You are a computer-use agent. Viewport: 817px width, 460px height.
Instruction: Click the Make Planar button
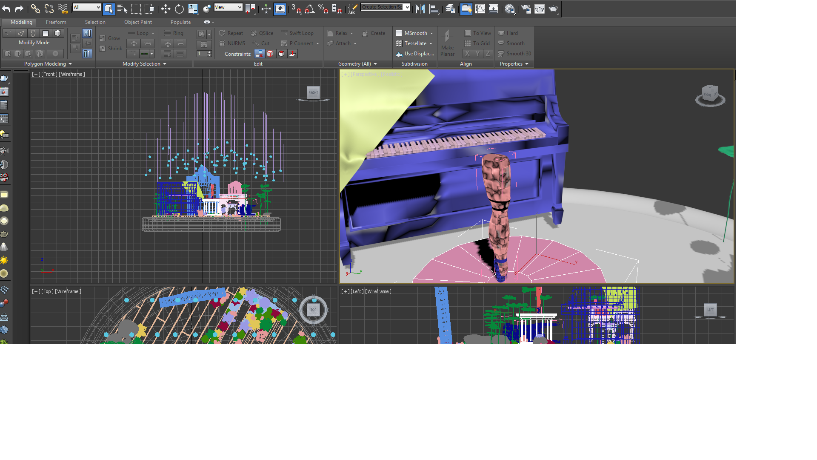click(447, 43)
